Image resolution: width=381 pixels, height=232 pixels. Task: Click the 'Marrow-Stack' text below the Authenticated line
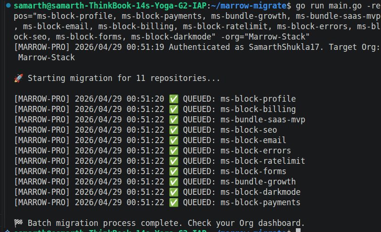click(x=47, y=57)
